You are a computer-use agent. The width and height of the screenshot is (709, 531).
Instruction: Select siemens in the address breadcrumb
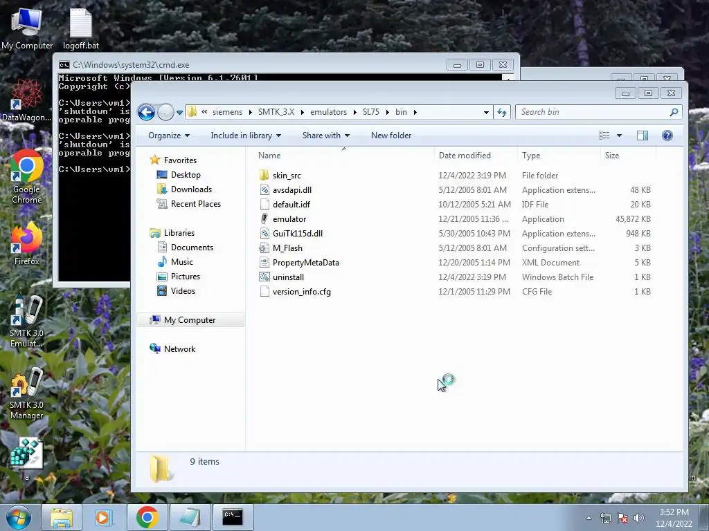[x=227, y=112]
